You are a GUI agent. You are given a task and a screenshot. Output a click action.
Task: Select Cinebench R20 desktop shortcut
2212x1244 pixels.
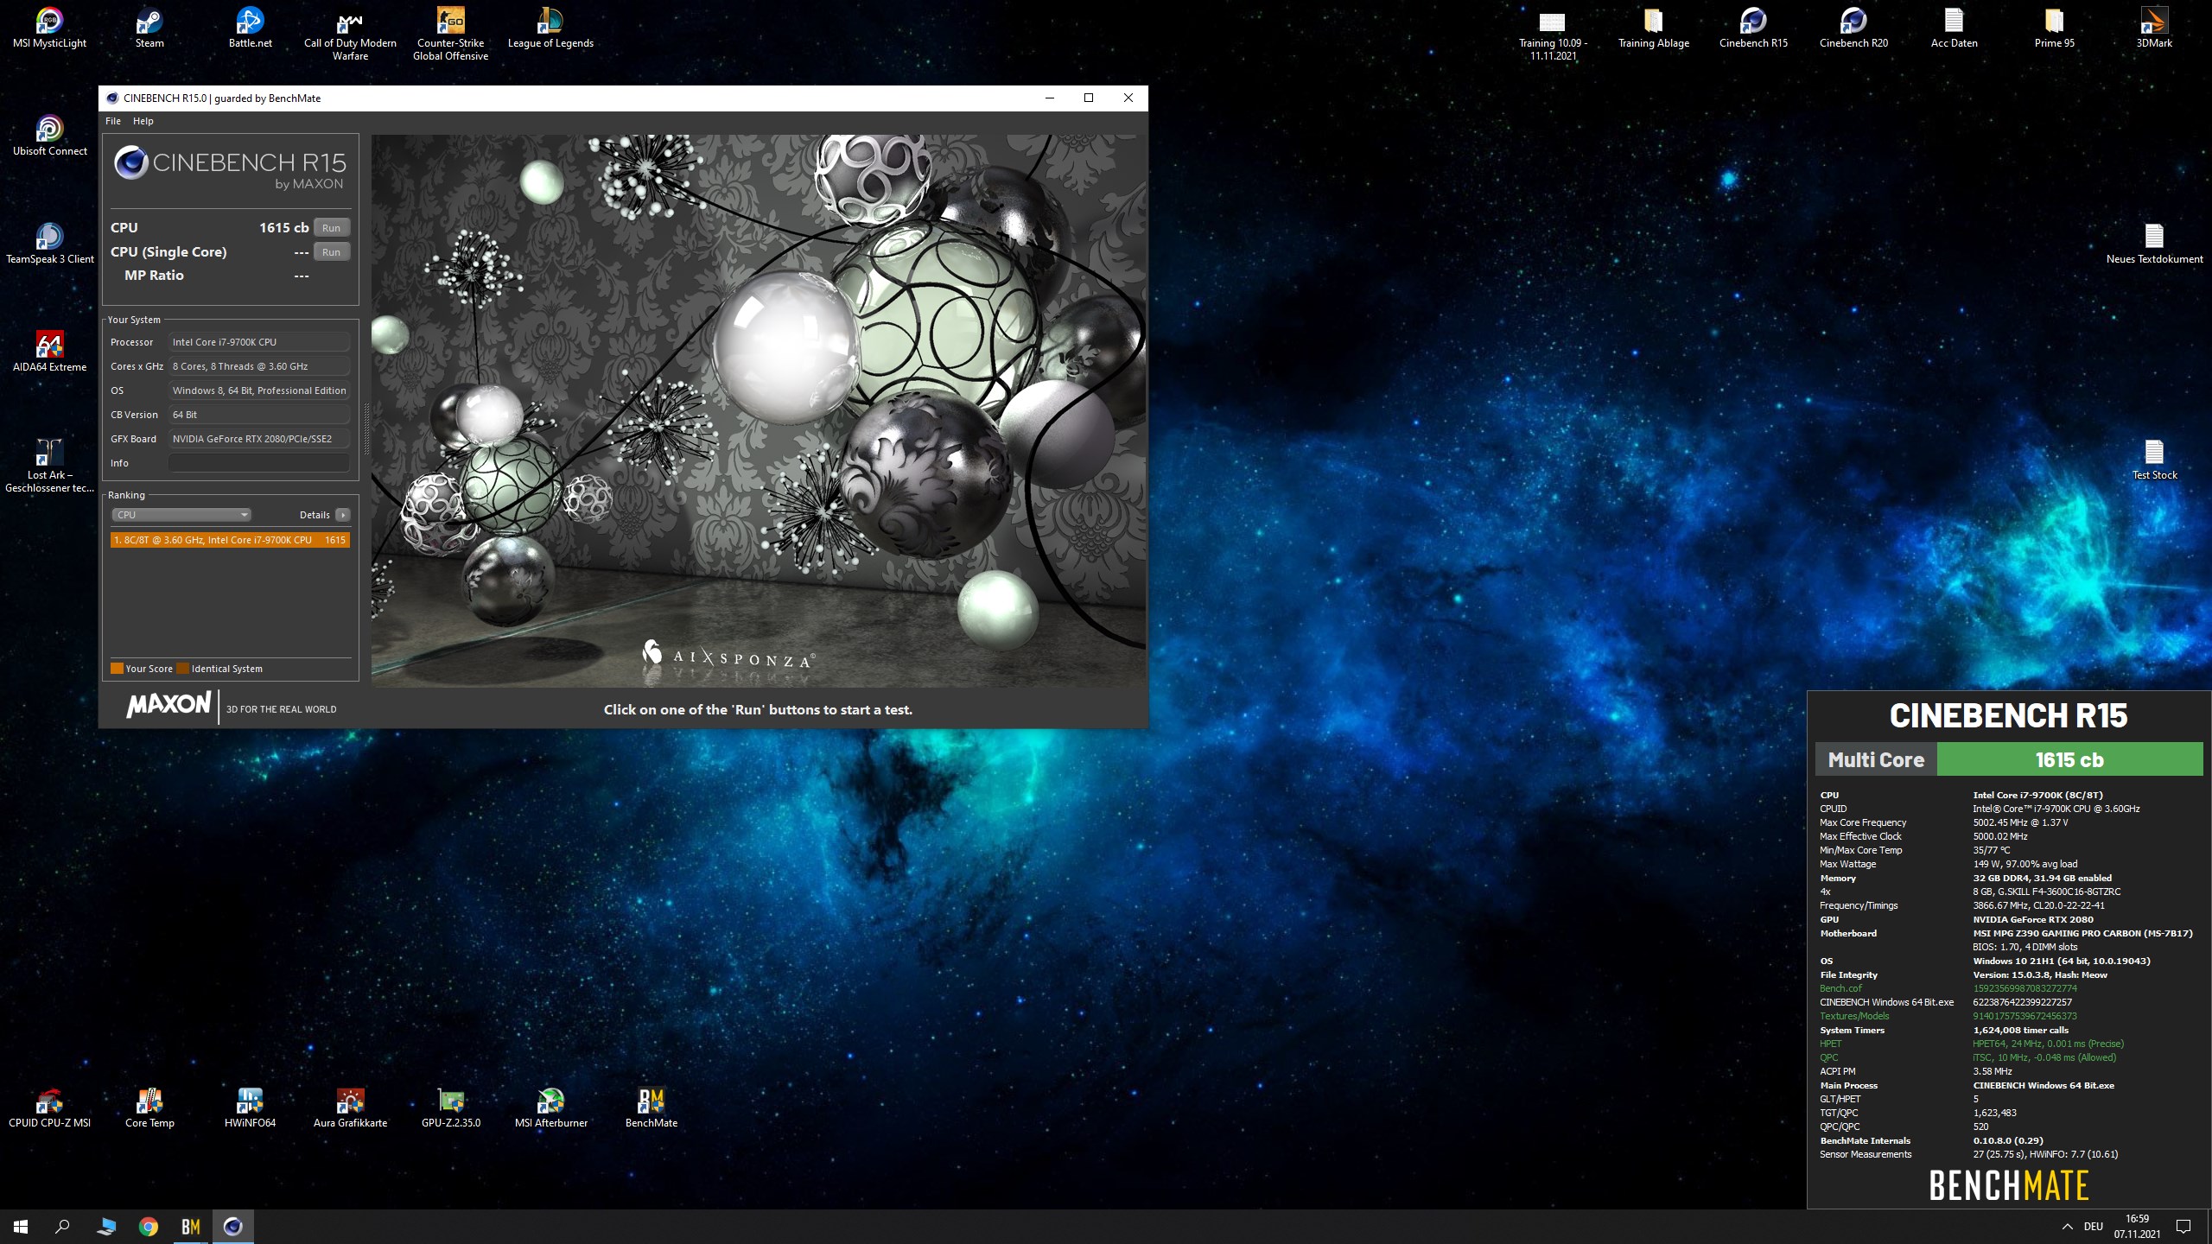[1853, 28]
